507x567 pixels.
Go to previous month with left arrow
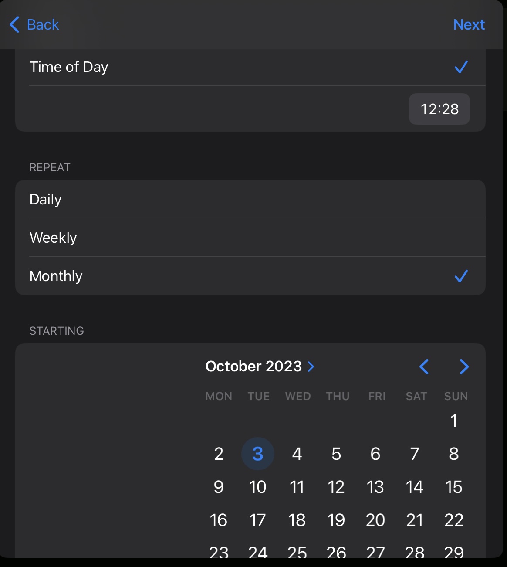pos(424,367)
